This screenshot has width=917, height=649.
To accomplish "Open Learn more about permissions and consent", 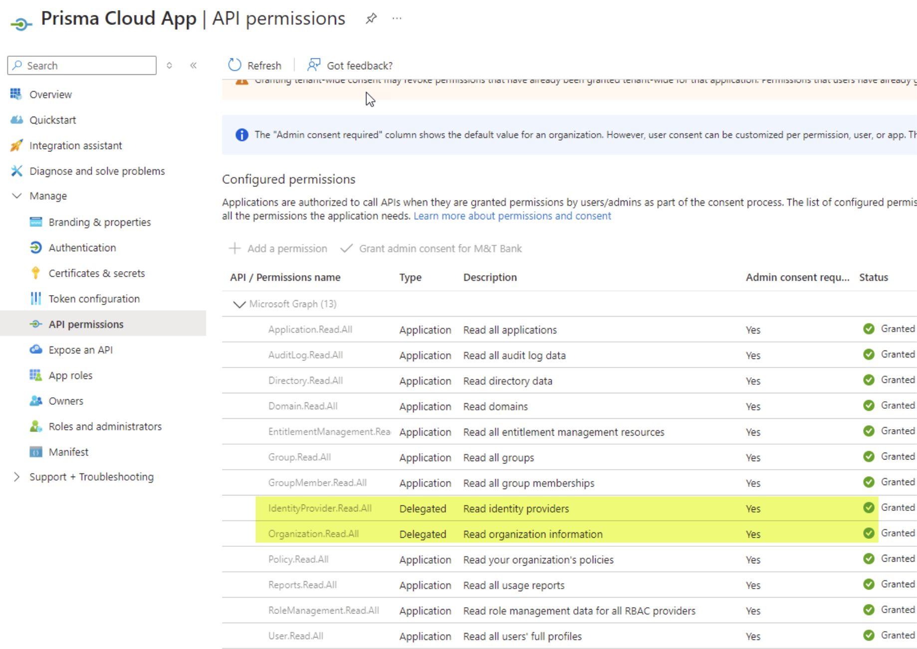I will (x=512, y=216).
